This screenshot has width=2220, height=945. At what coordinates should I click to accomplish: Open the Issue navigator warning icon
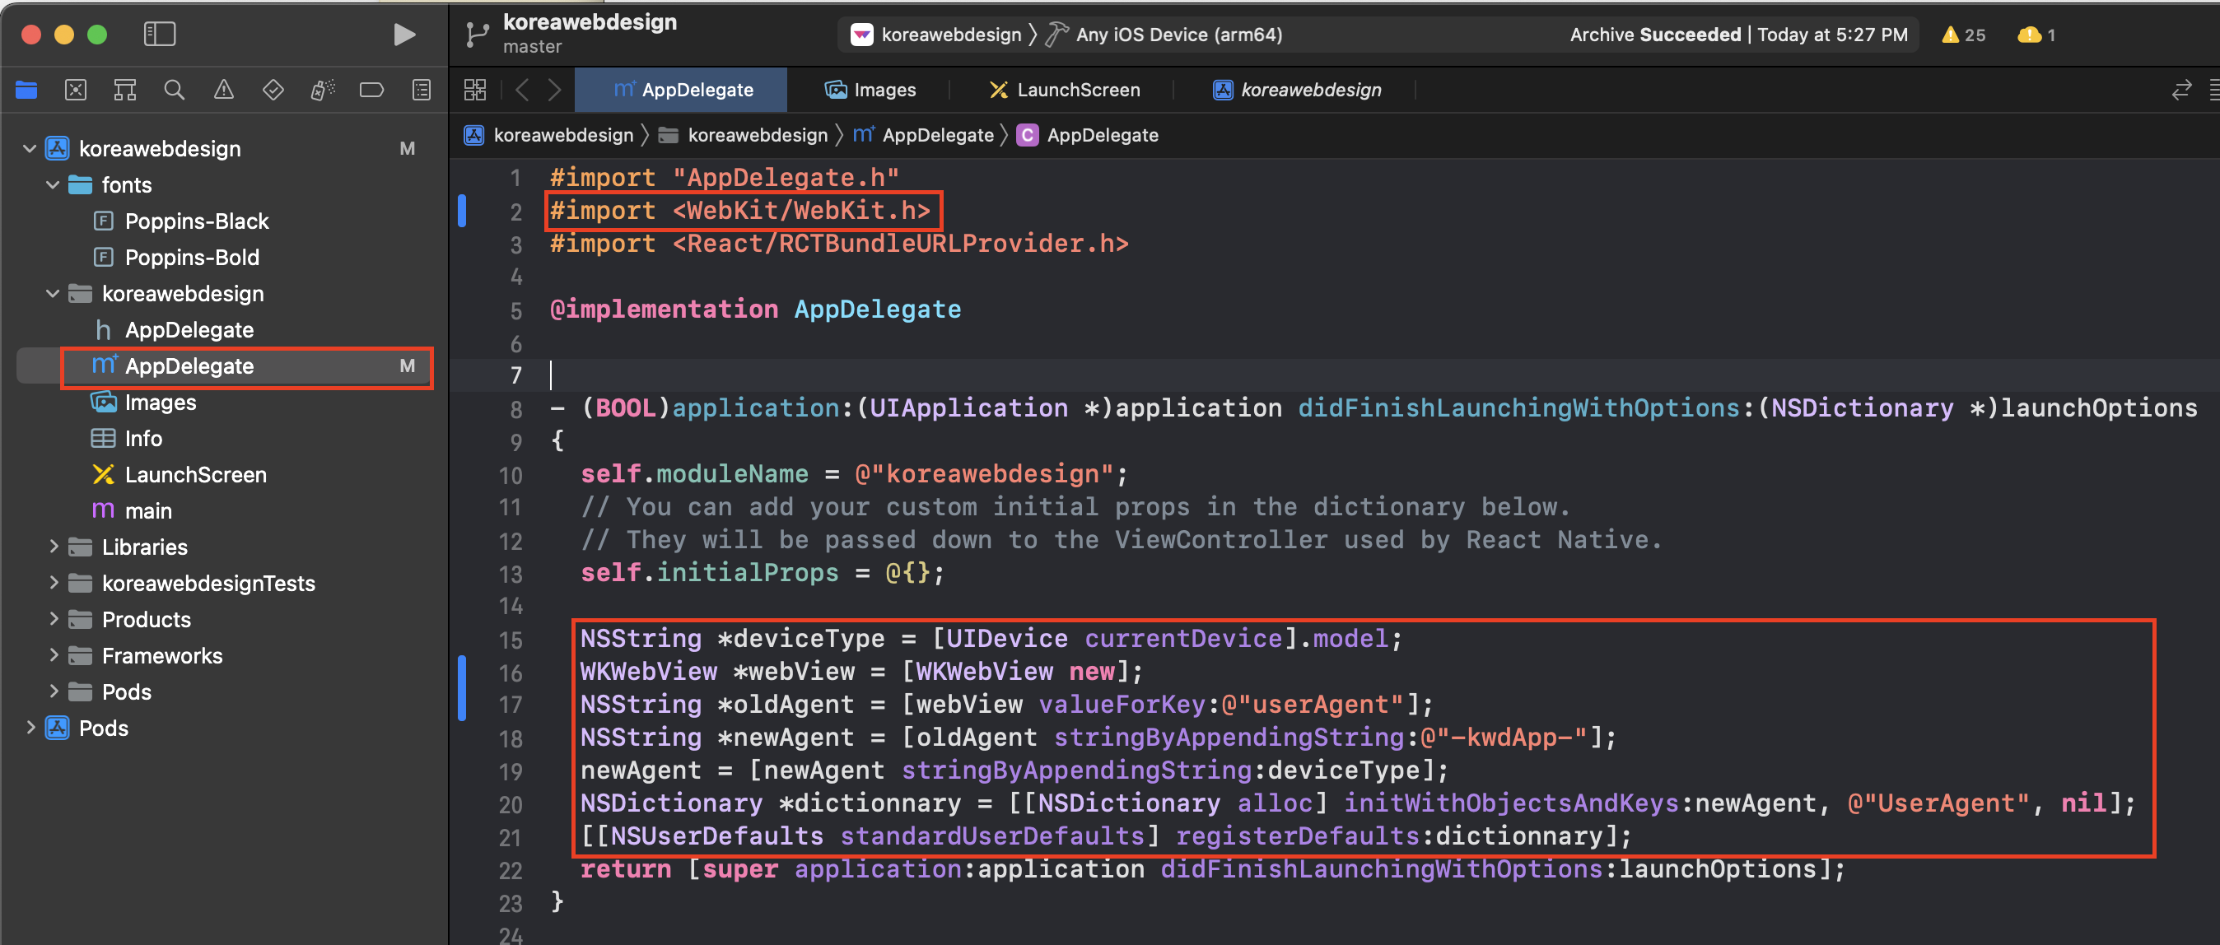tap(224, 90)
